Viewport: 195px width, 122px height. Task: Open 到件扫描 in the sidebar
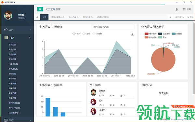[x=12, y=54]
